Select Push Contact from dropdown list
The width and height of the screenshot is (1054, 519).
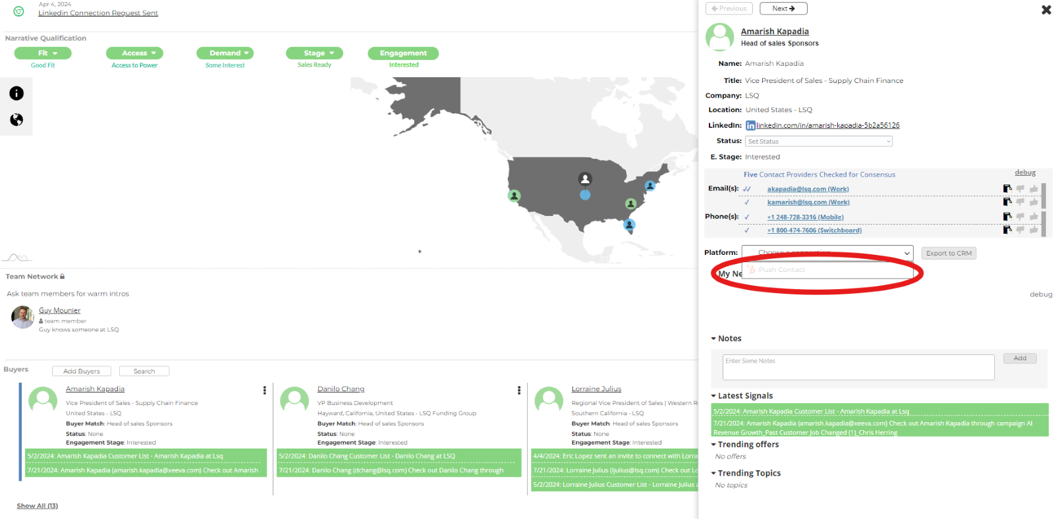(x=827, y=270)
